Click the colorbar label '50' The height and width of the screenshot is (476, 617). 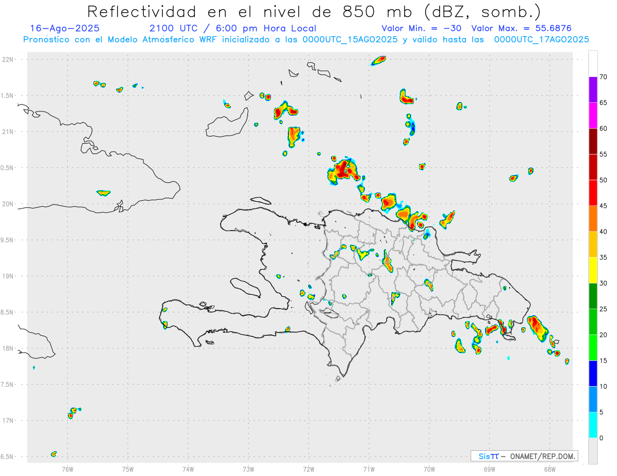click(x=604, y=180)
